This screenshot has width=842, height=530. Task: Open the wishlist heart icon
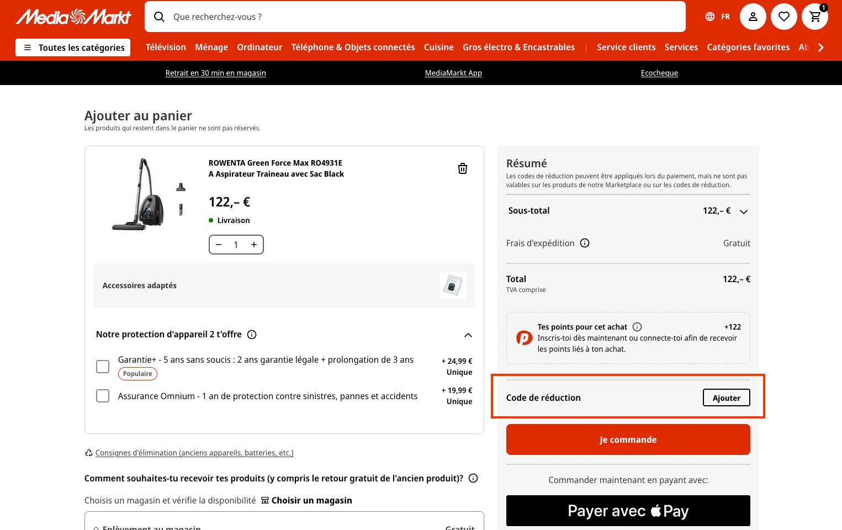(x=783, y=17)
